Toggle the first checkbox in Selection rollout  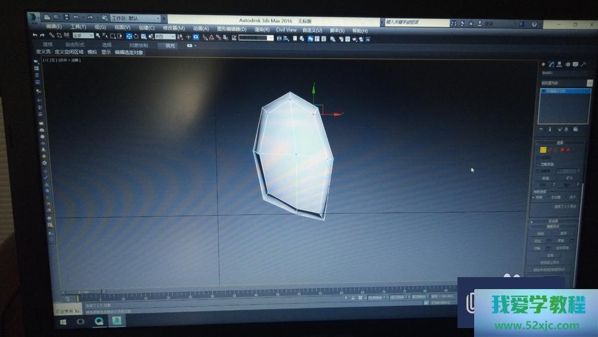tap(538, 157)
